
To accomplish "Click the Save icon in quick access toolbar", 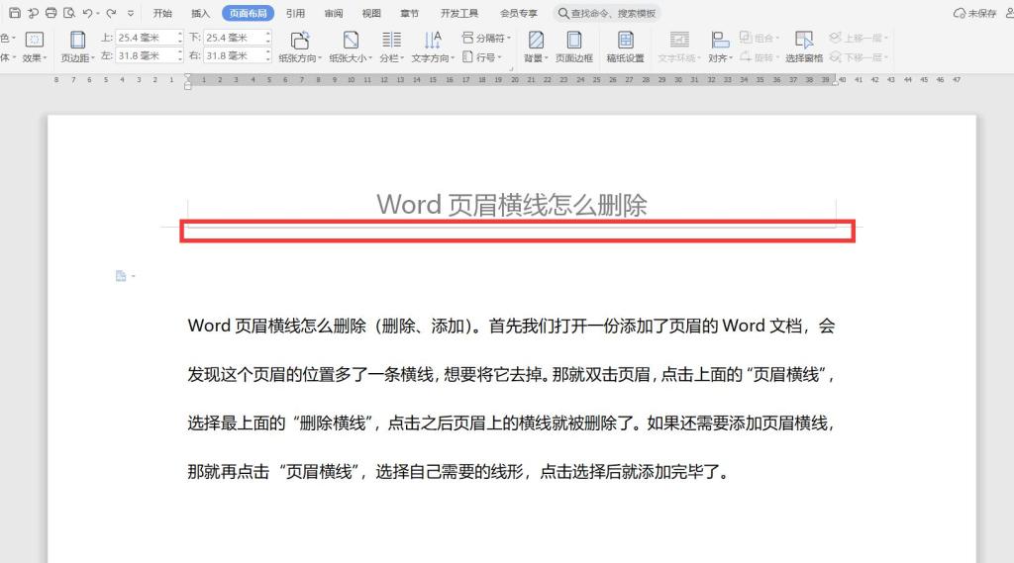I will pyautogui.click(x=15, y=13).
